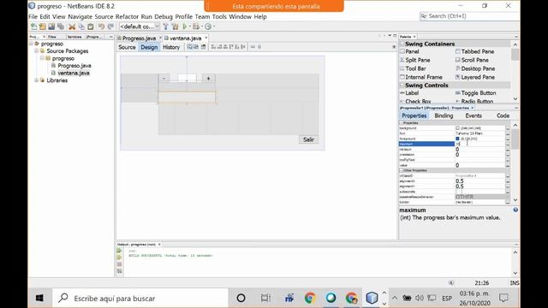Open the Debug menu
Viewport: 548px width, 308px height.
164,17
